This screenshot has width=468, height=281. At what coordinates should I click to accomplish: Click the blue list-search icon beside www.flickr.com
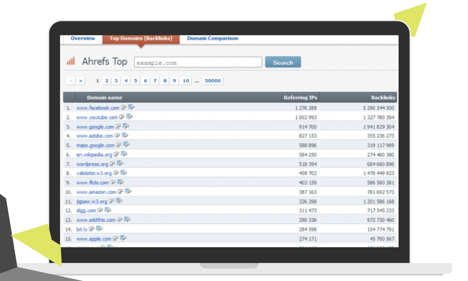coord(121,182)
